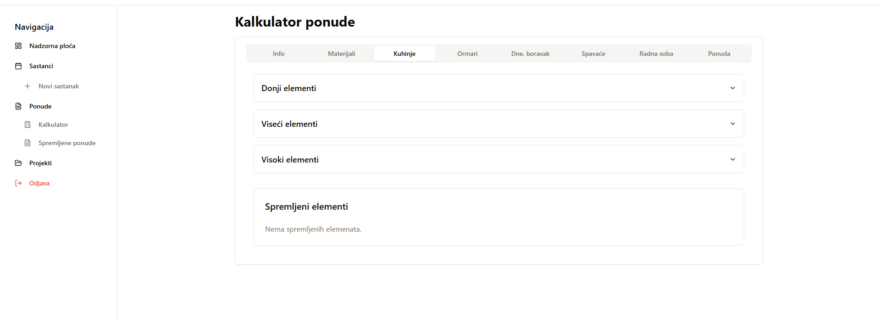880x320 pixels.
Task: Expand Viseći elementi with its chevron
Action: 733,124
